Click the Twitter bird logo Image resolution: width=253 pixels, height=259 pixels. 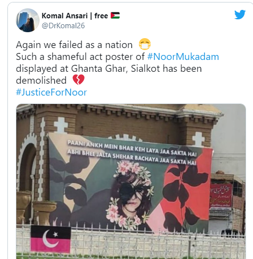240,14
